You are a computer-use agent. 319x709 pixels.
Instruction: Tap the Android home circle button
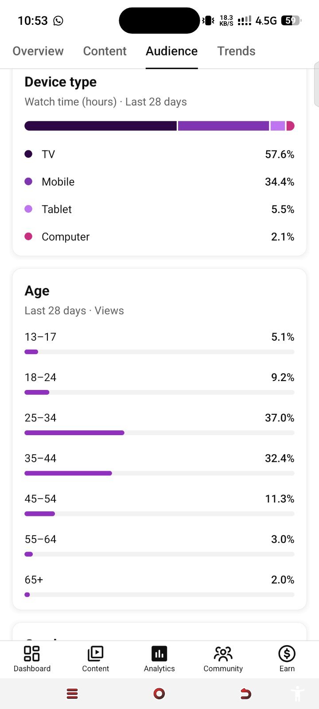coord(159,693)
